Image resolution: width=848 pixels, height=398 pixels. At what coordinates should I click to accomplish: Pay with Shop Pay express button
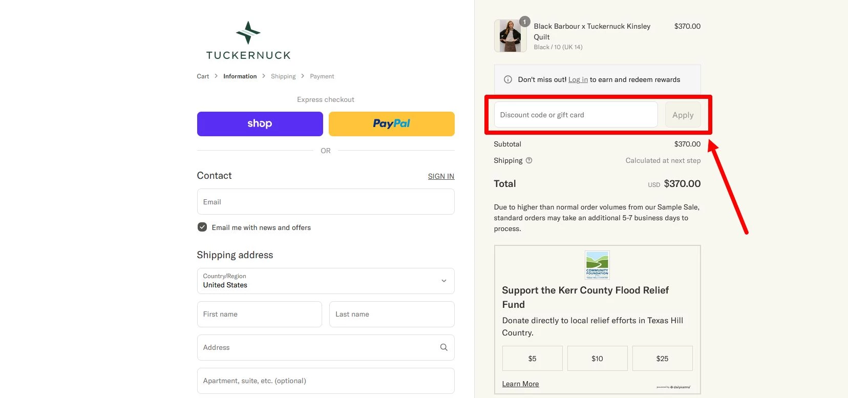point(260,124)
